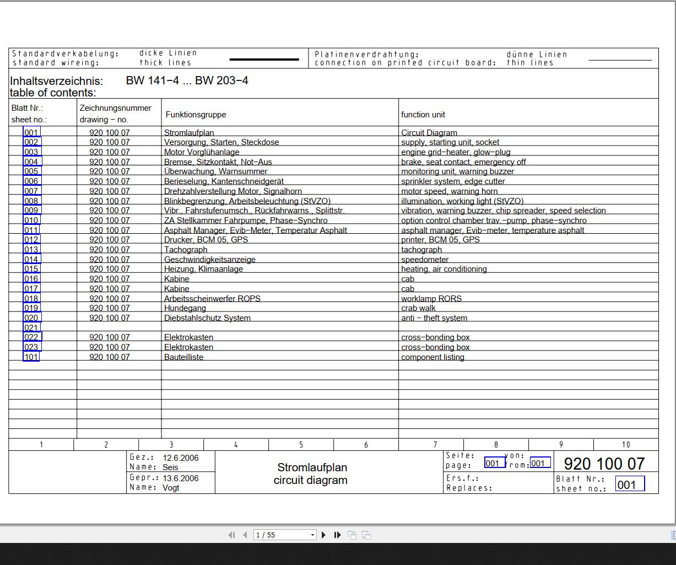The image size is (676, 565).
Task: Click 'sprinkler system, edge cutter' cell
Action: coord(453,181)
